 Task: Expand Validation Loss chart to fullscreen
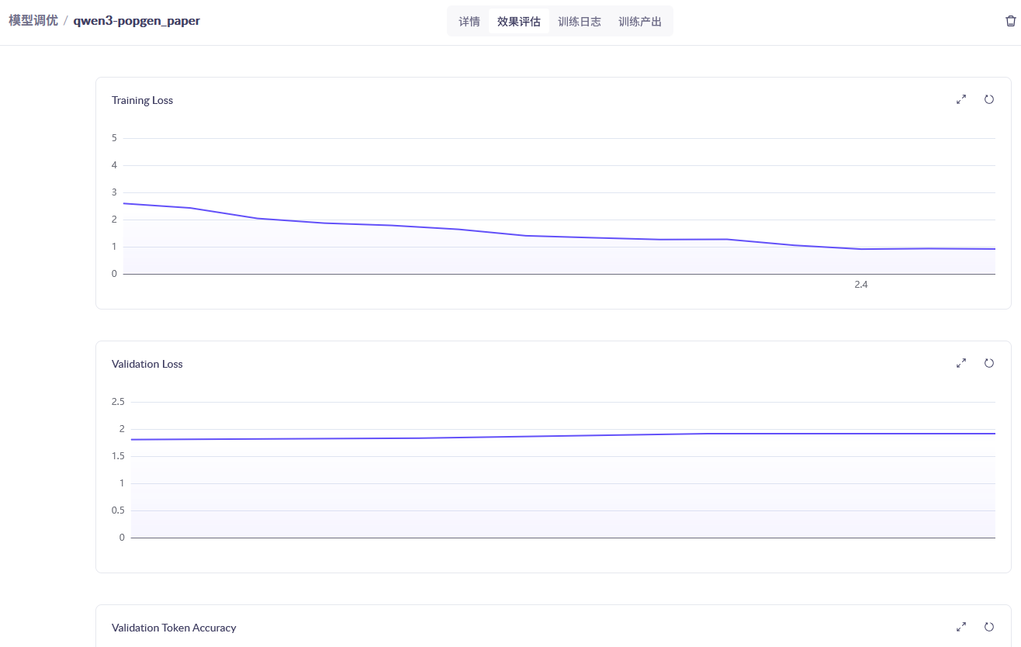click(x=961, y=363)
